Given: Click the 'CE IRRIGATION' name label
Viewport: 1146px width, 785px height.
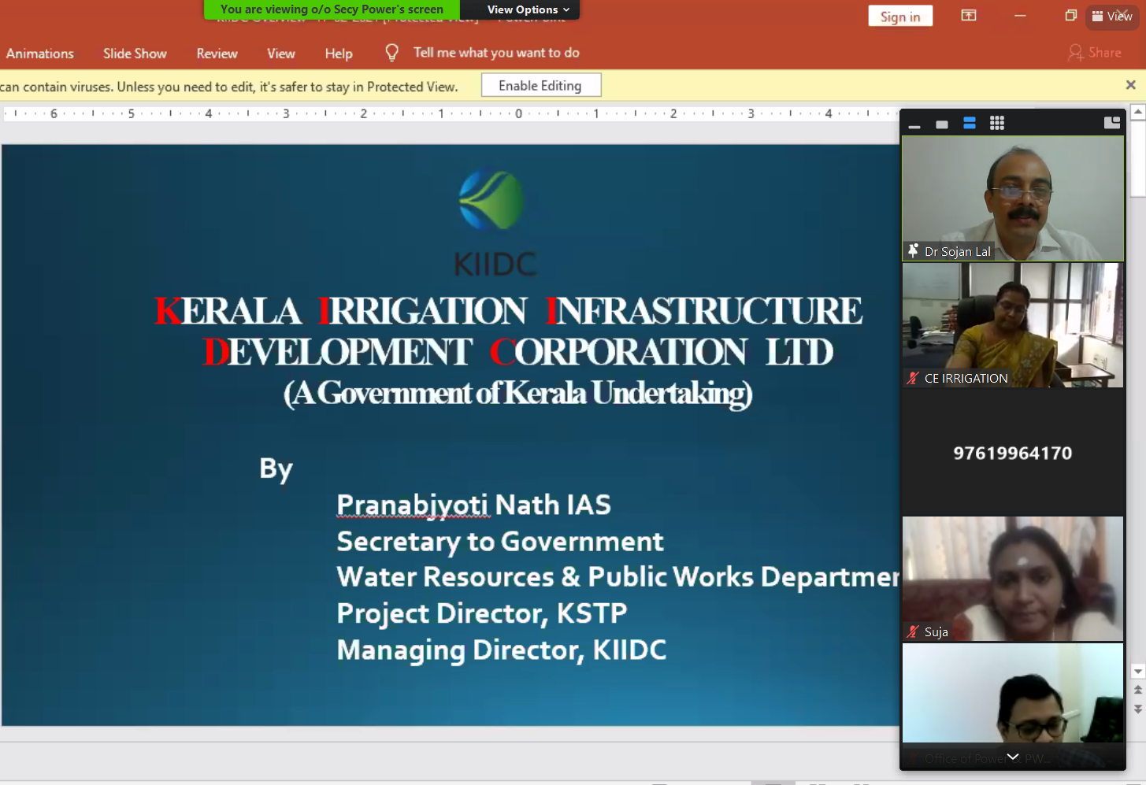Looking at the screenshot, I should [966, 379].
